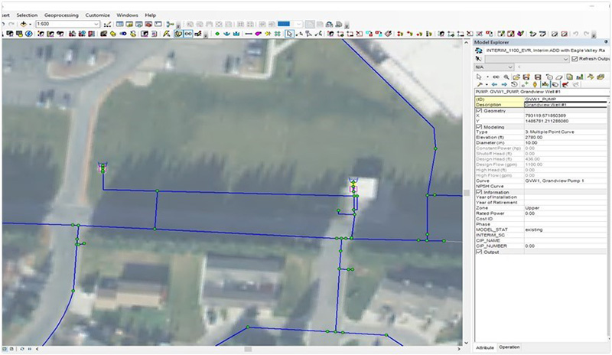Click the magnifier zoom icon in Model Explorer
Viewport: 612px width, 355px height.
pyautogui.click(x=506, y=77)
